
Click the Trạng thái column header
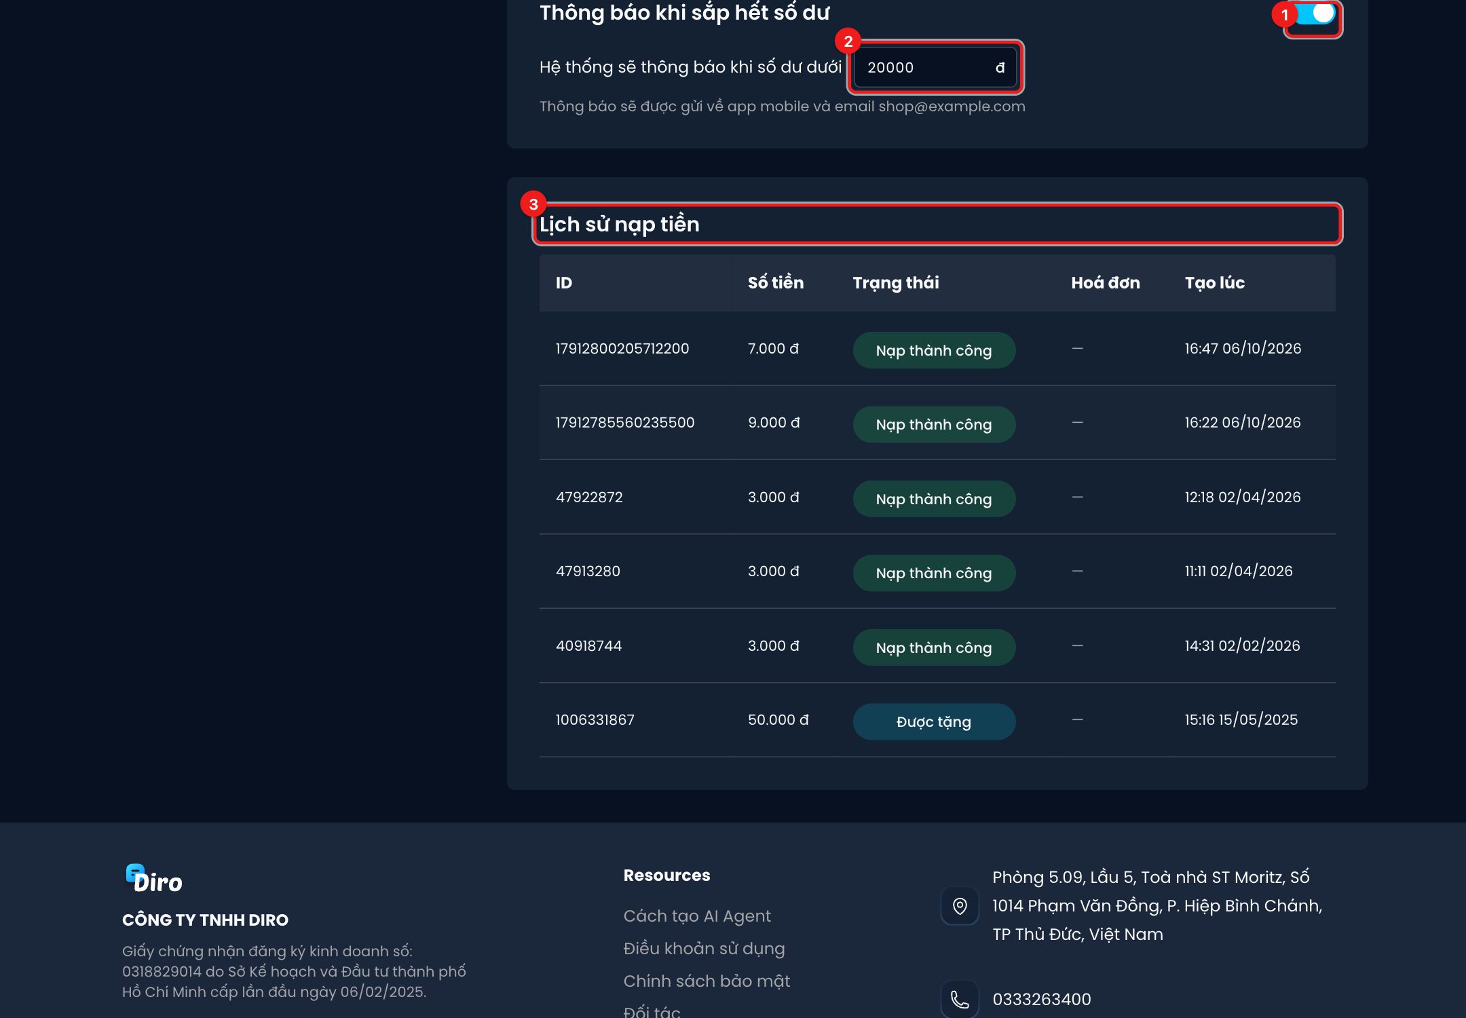[896, 282]
